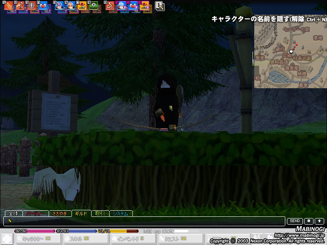Activate the F10 ice magic skill icon

(121, 6)
